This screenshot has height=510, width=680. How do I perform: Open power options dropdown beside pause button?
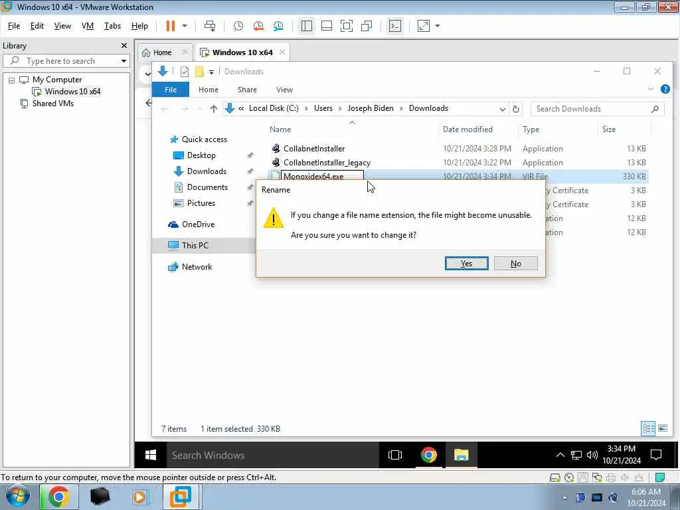[185, 26]
